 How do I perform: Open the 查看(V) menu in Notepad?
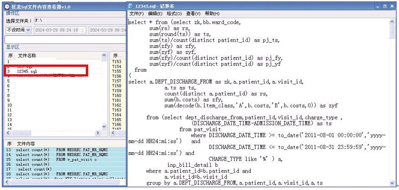(193, 14)
